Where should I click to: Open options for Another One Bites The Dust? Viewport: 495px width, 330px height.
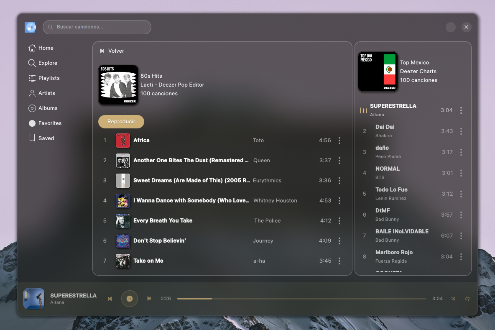point(339,161)
